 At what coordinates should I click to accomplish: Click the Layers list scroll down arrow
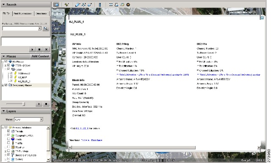48,160
